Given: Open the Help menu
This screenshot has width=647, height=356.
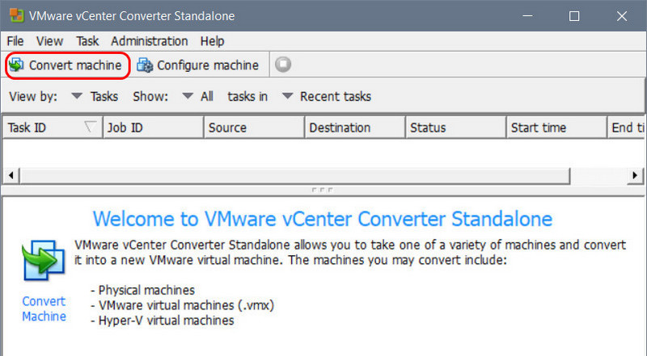Looking at the screenshot, I should point(212,41).
